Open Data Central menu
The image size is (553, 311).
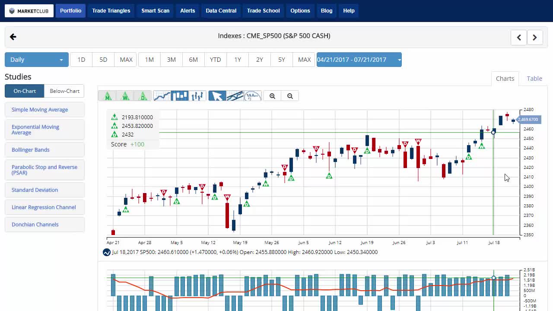pyautogui.click(x=221, y=11)
